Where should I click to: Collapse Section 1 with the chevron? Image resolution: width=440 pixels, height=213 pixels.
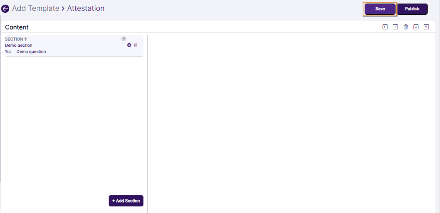[x=124, y=39]
